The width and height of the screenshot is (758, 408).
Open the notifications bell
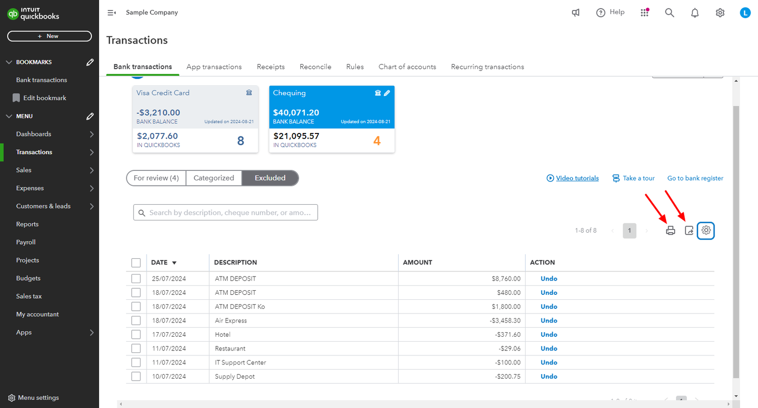click(x=695, y=12)
